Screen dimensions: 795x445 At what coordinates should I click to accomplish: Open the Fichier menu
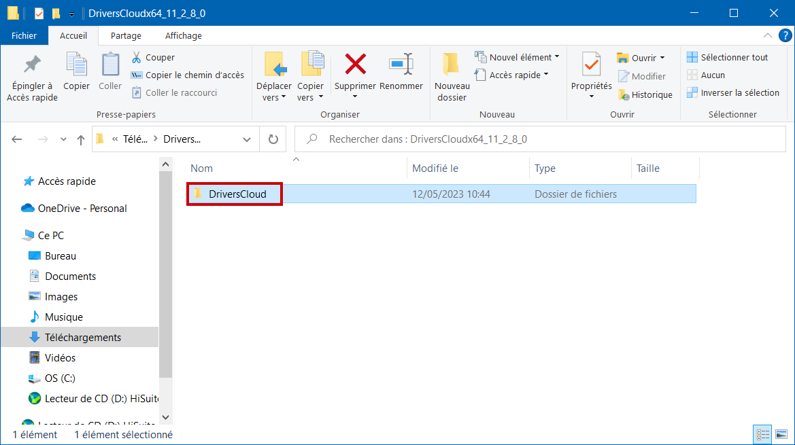click(x=24, y=35)
